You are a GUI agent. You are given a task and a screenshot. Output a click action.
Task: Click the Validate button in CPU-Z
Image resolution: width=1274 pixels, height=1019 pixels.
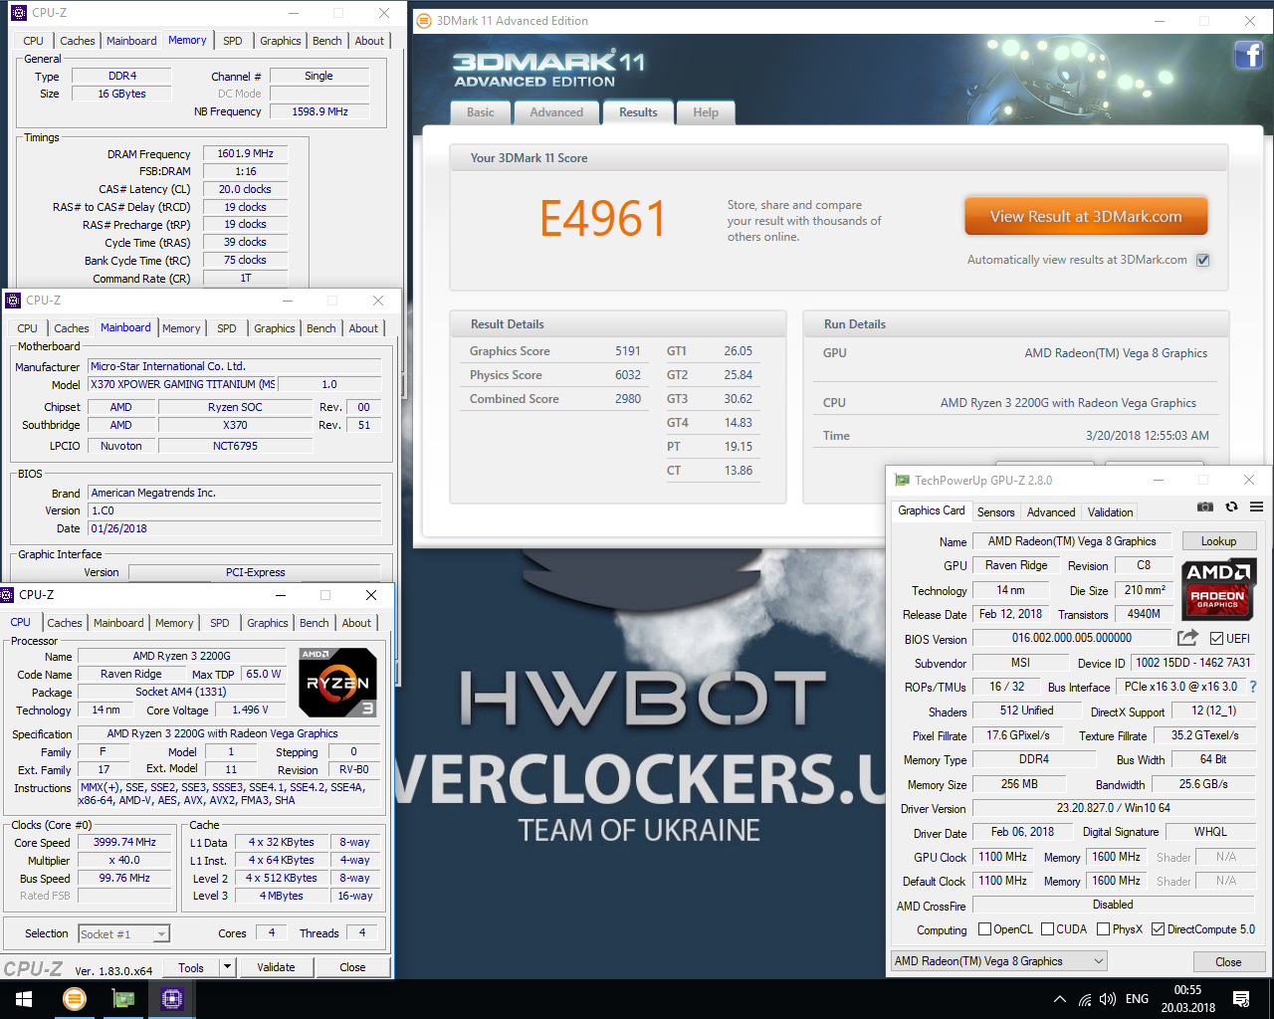[x=276, y=966]
